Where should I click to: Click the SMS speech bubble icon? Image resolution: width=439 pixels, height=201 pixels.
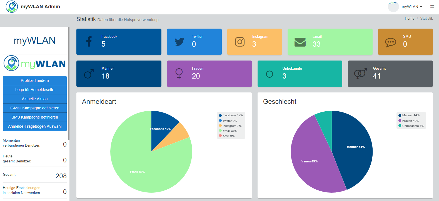391,42
